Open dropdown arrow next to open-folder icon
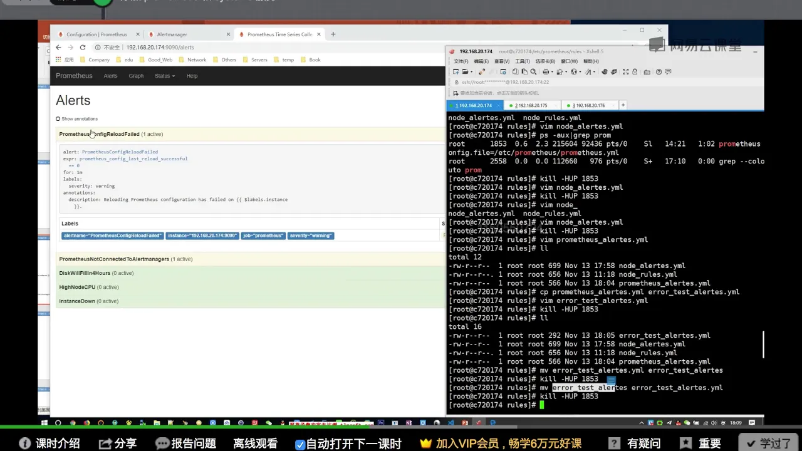Viewport: 802px width, 451px height. coord(471,72)
